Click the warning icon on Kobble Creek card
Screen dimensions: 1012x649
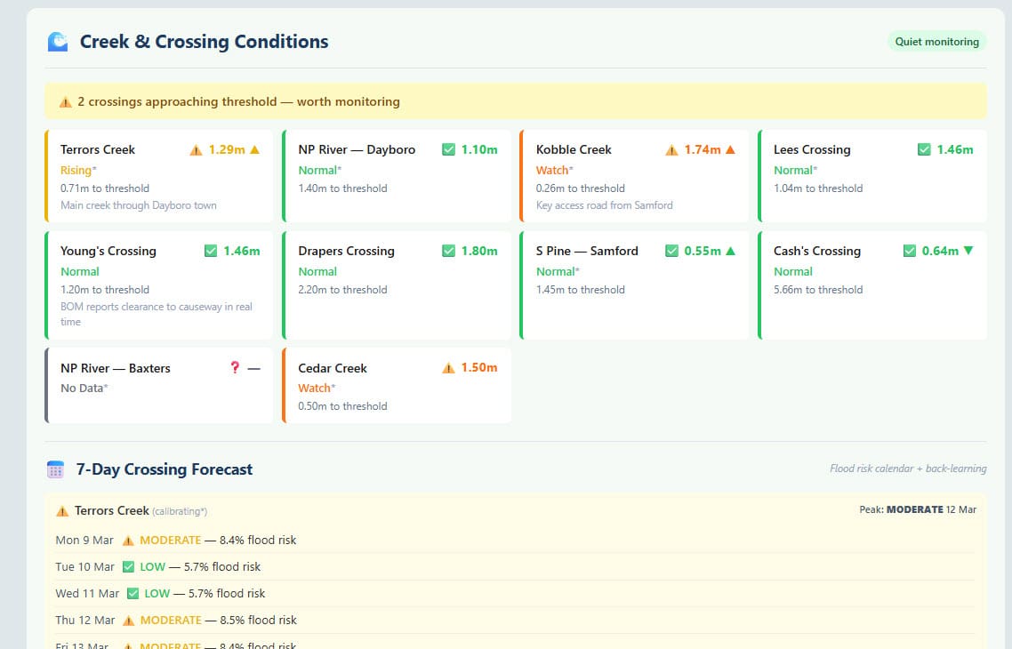click(x=671, y=150)
